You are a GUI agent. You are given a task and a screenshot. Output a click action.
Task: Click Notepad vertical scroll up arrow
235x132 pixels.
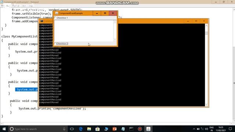tap(234, 10)
